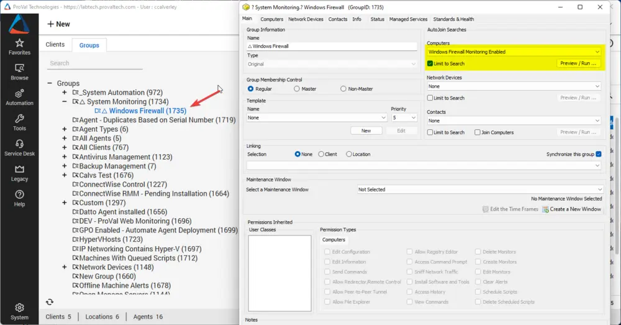The height and width of the screenshot is (325, 621).
Task: Open Service Desk from the sidebar
Action: click(x=19, y=148)
